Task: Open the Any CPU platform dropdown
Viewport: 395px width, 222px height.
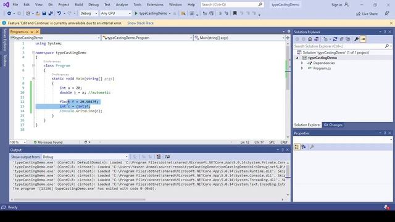Action: [115, 14]
